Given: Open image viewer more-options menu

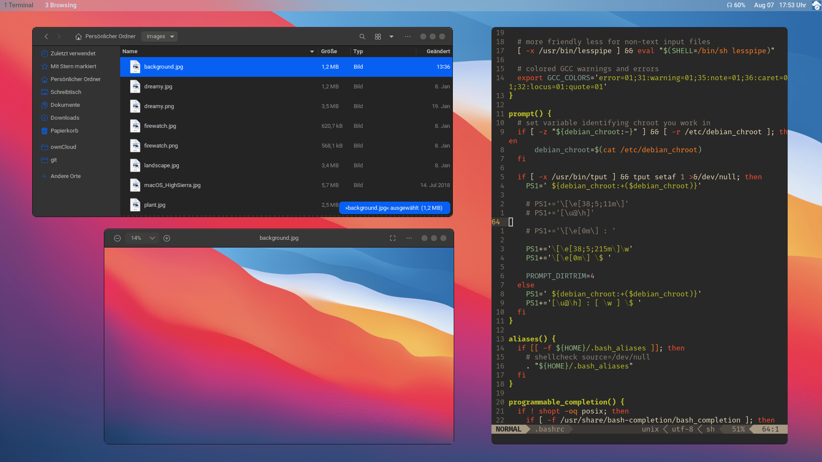Looking at the screenshot, I should tap(409, 238).
